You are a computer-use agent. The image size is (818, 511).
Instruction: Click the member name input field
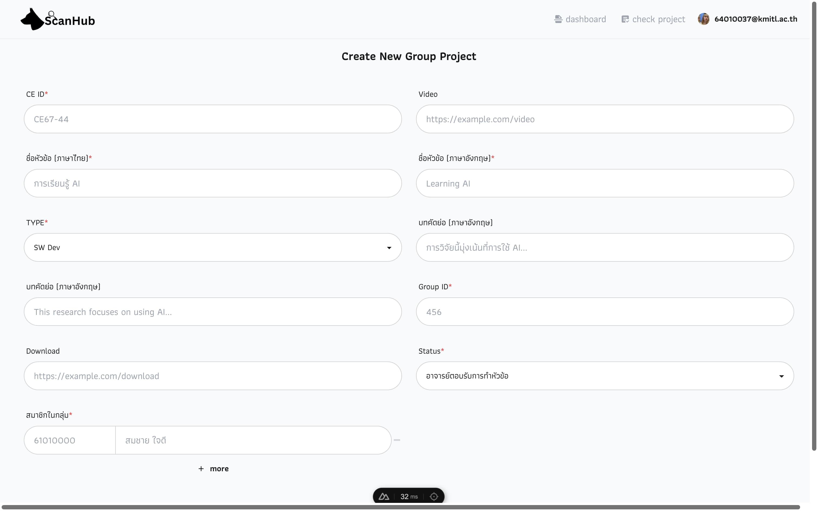[253, 440]
